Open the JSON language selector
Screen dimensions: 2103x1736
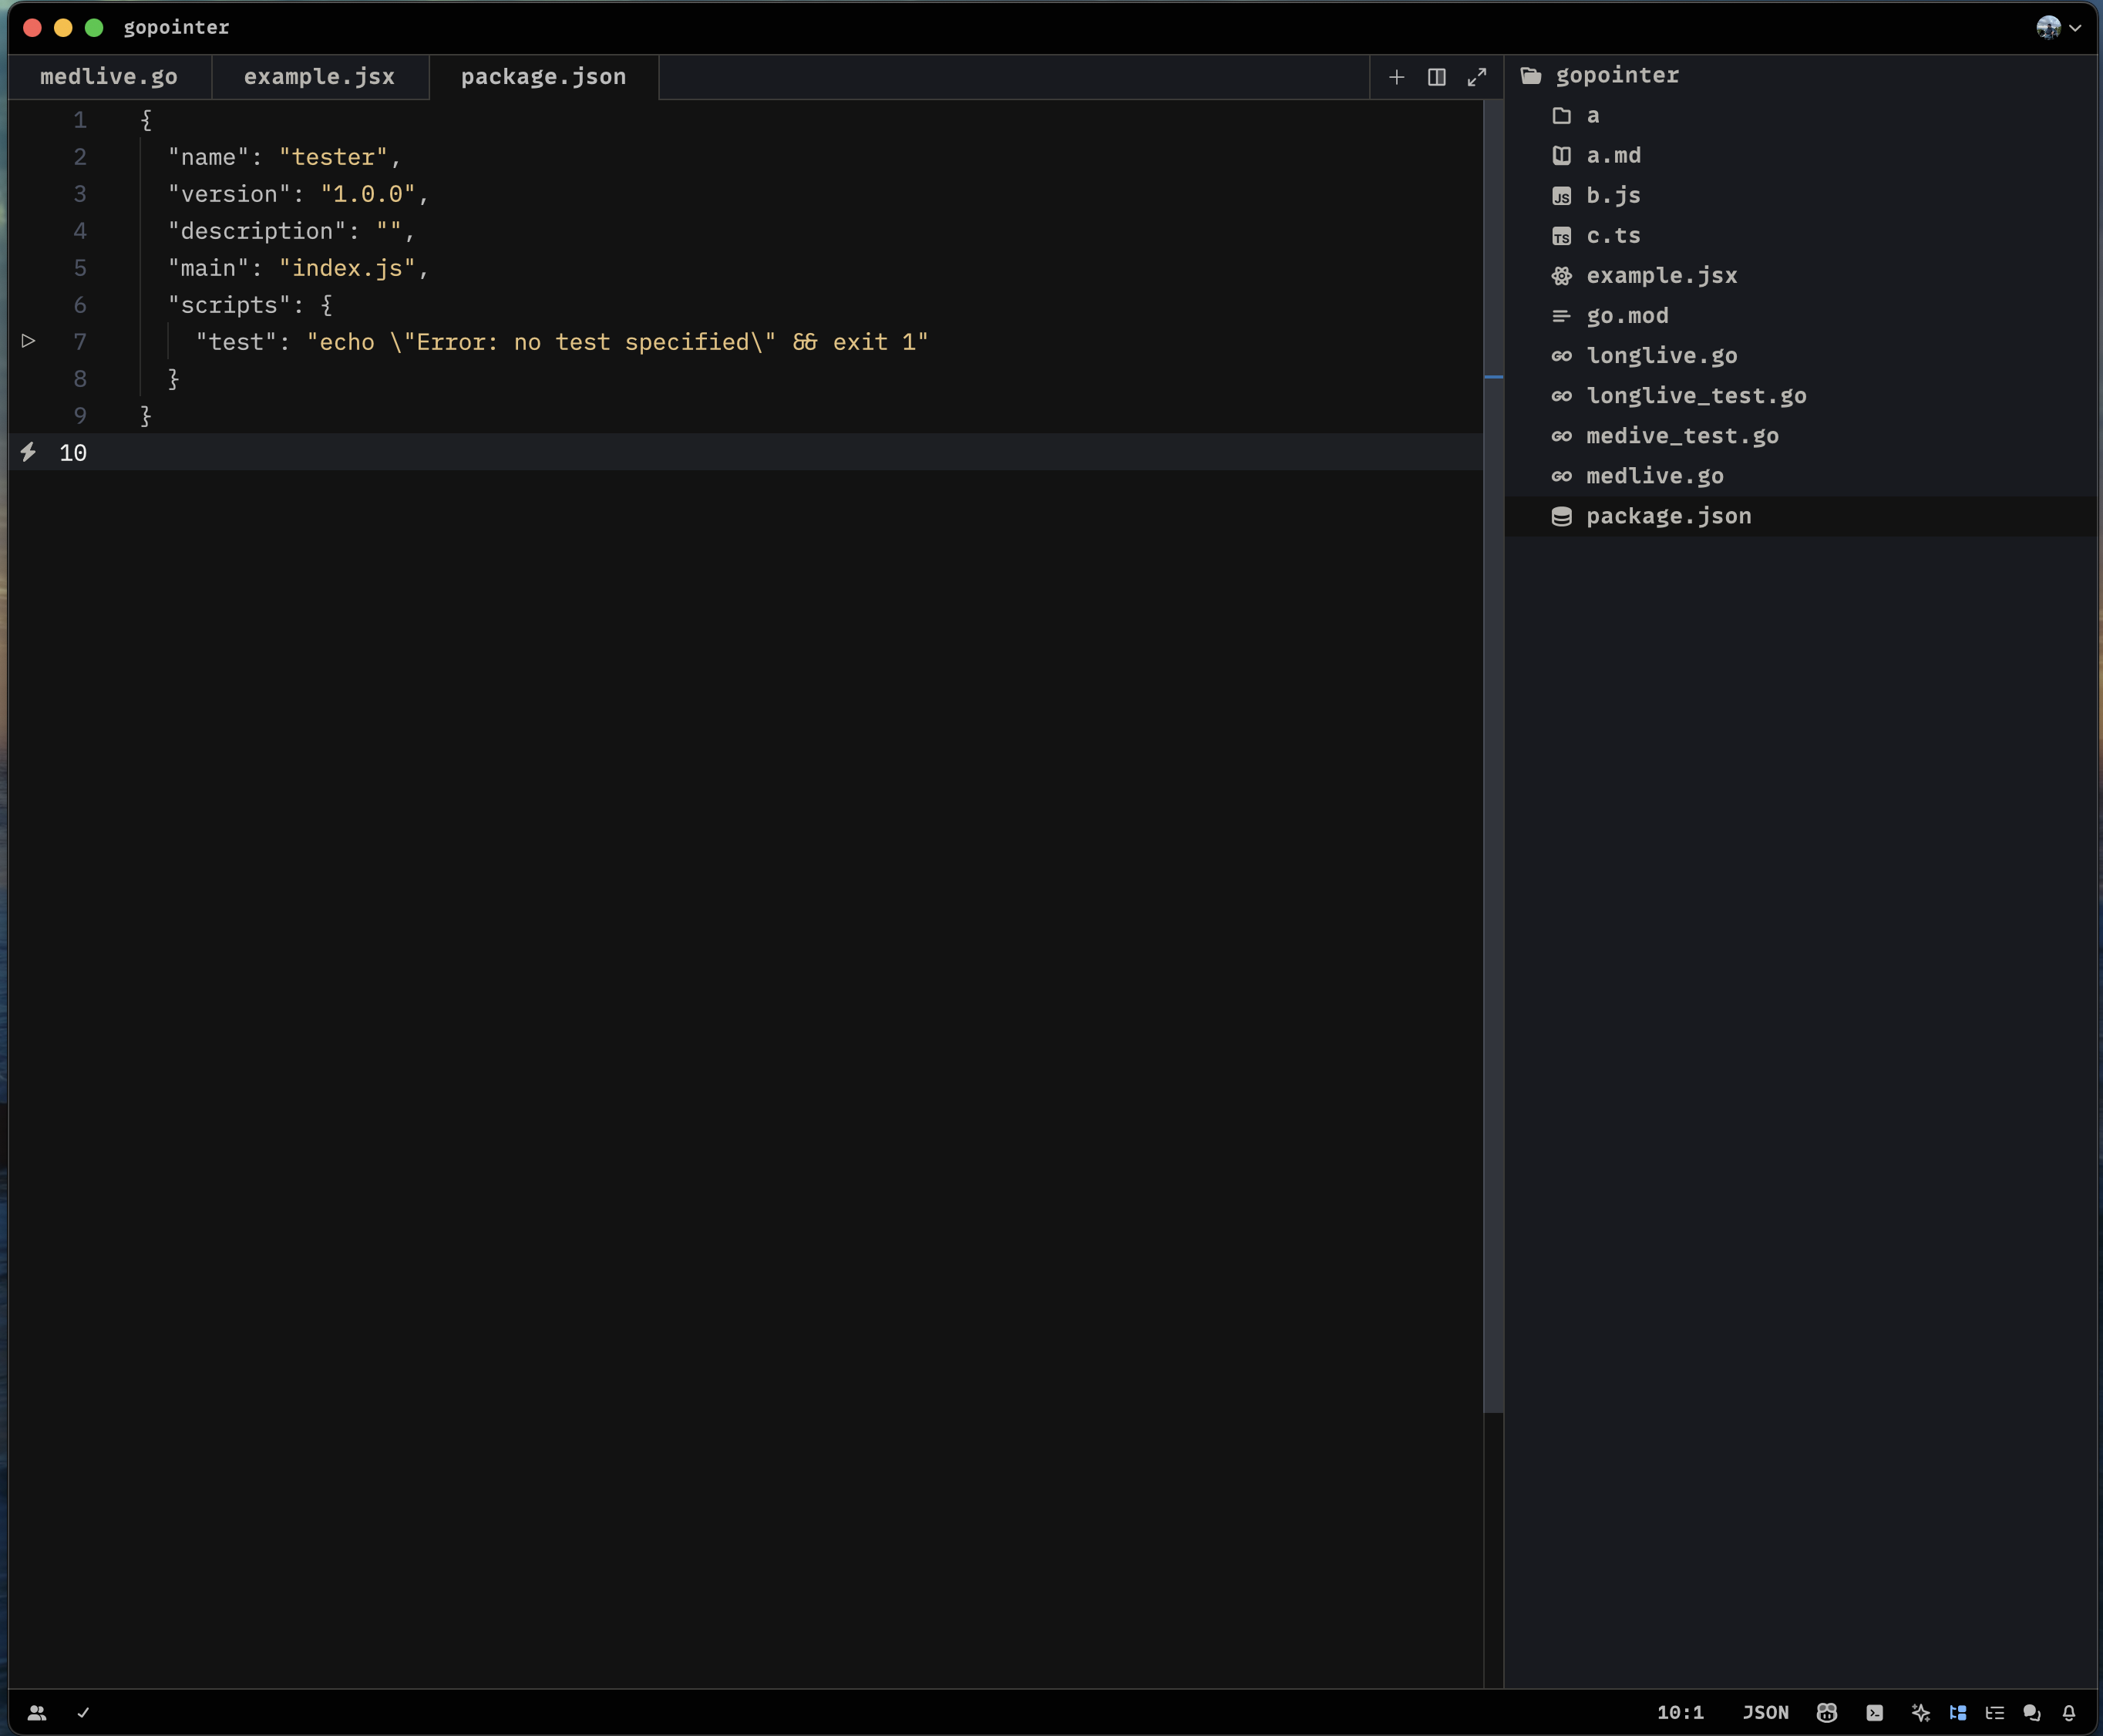point(1765,1713)
